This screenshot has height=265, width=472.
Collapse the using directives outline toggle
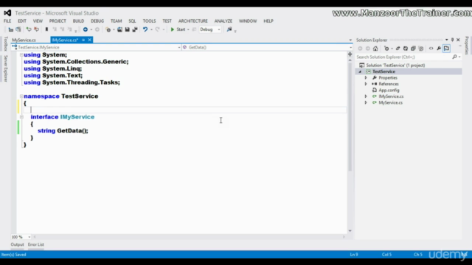pyautogui.click(x=21, y=54)
